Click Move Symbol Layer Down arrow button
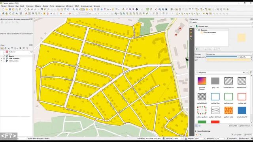Viewport: 253px width, 142px height. [219, 49]
